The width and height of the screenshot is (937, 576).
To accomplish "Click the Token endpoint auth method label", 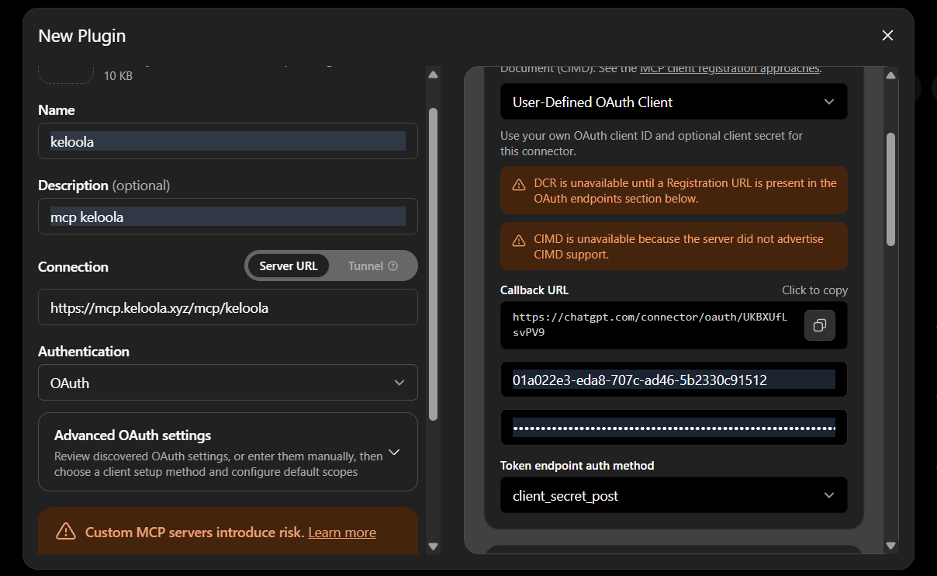I will tap(577, 466).
